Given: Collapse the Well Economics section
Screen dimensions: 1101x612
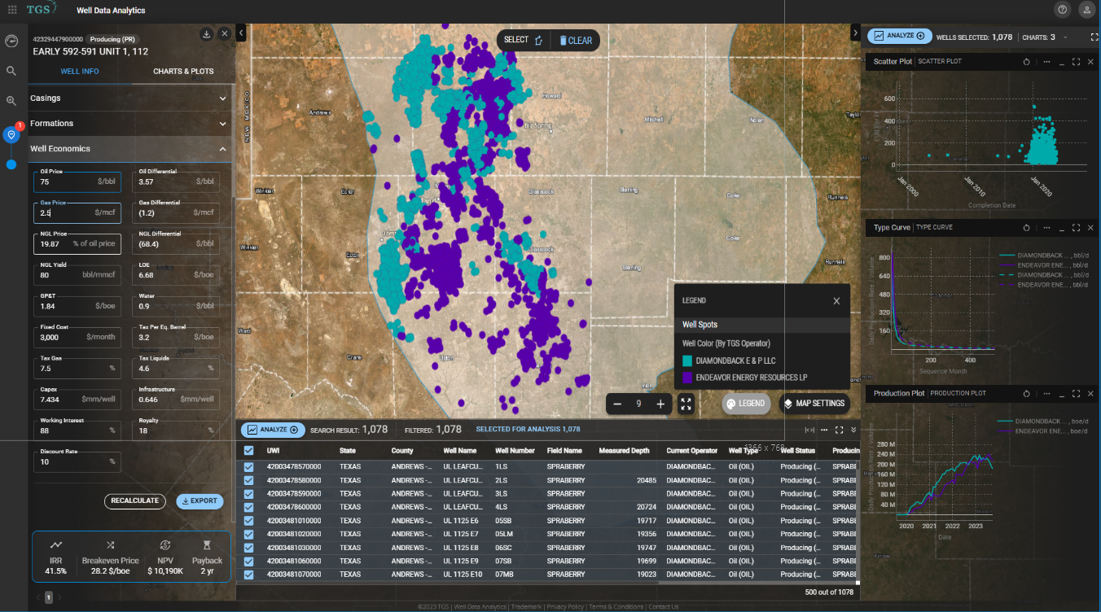Looking at the screenshot, I should point(130,149).
